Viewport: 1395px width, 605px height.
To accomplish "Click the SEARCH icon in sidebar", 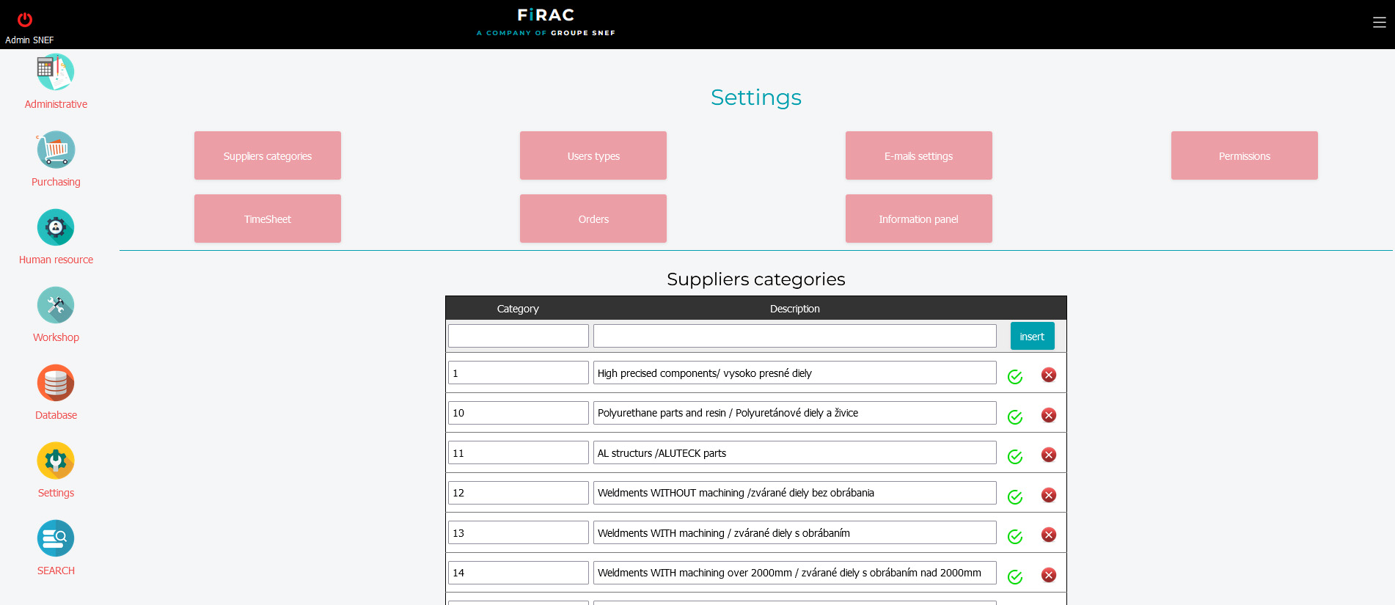I will (x=56, y=539).
